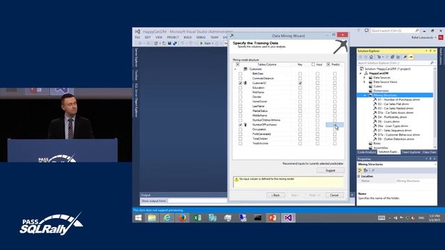Open the D6 - Loans.dmm file
The width and height of the screenshot is (445, 250).
pyautogui.click(x=388, y=122)
